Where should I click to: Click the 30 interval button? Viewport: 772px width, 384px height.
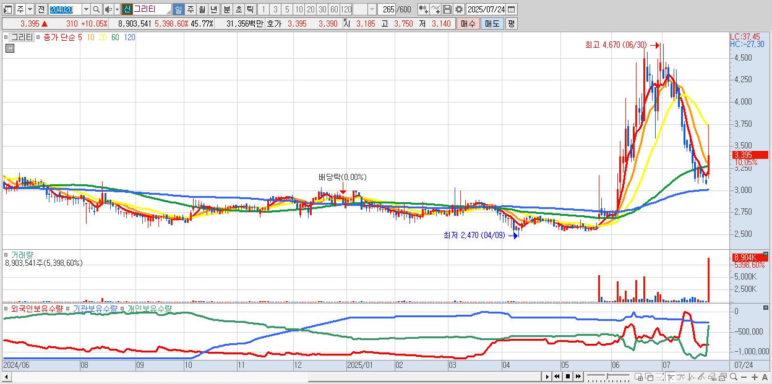click(323, 9)
